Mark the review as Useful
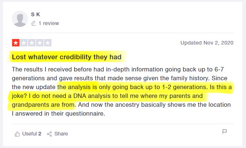The height and width of the screenshot is (148, 246). (x=29, y=134)
